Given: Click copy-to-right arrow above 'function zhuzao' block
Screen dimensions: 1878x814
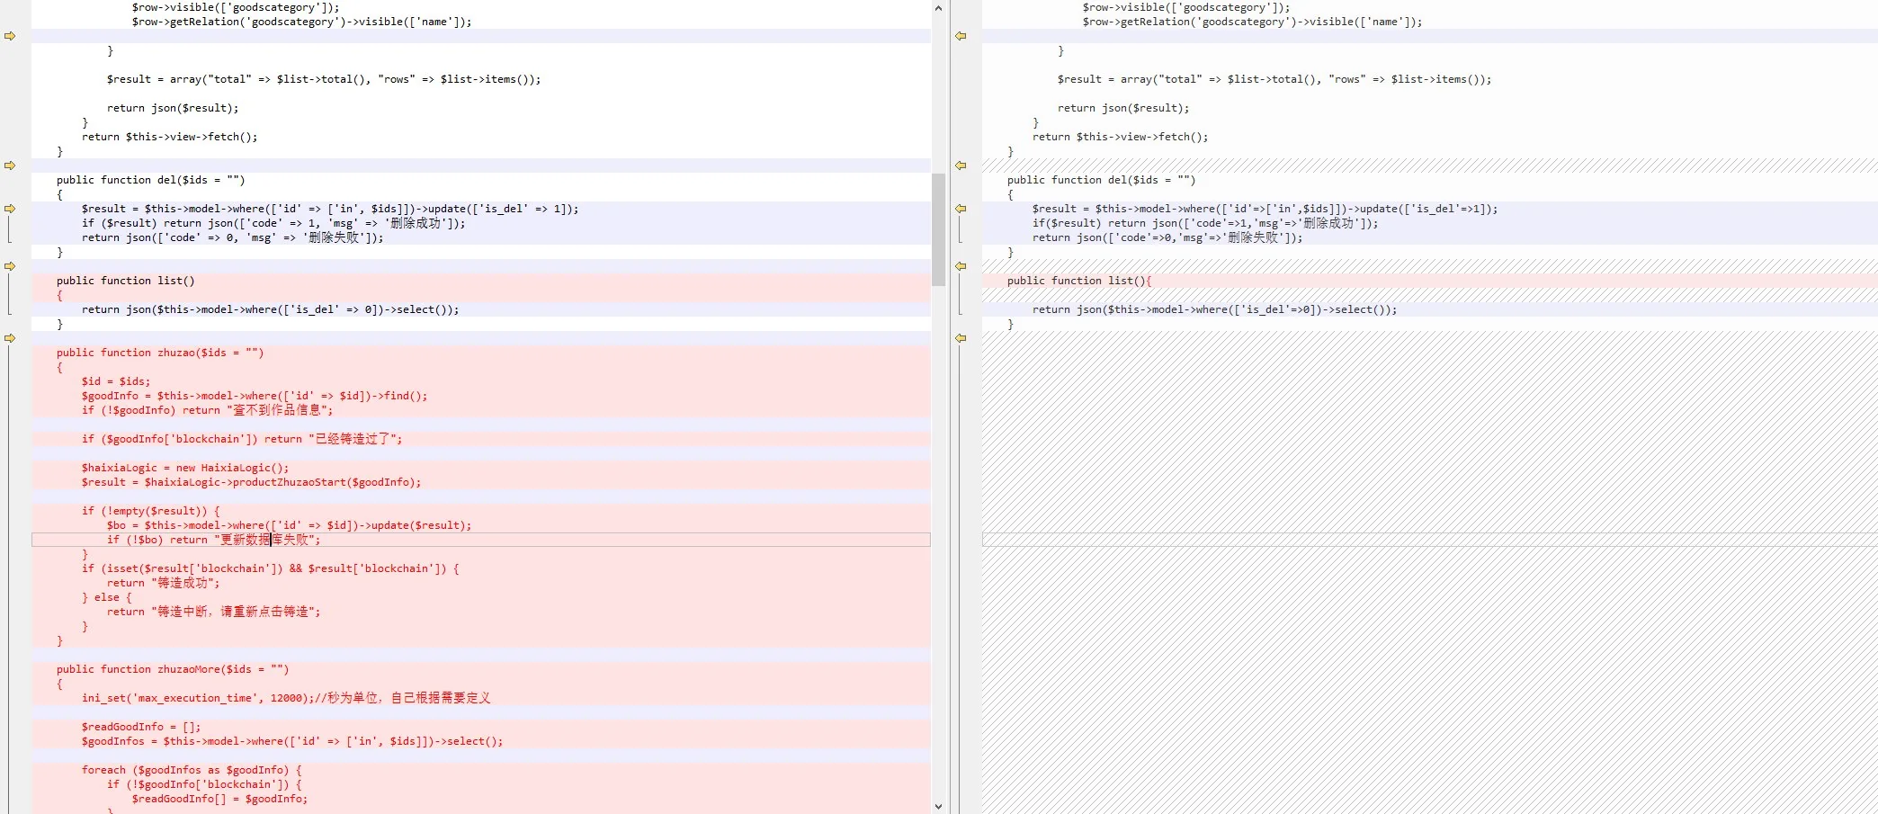Looking at the screenshot, I should [10, 338].
